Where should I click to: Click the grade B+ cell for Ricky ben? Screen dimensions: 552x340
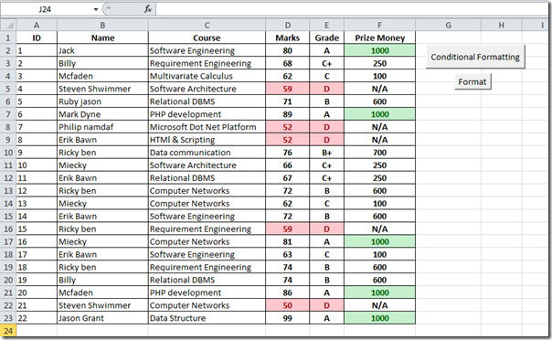(326, 153)
